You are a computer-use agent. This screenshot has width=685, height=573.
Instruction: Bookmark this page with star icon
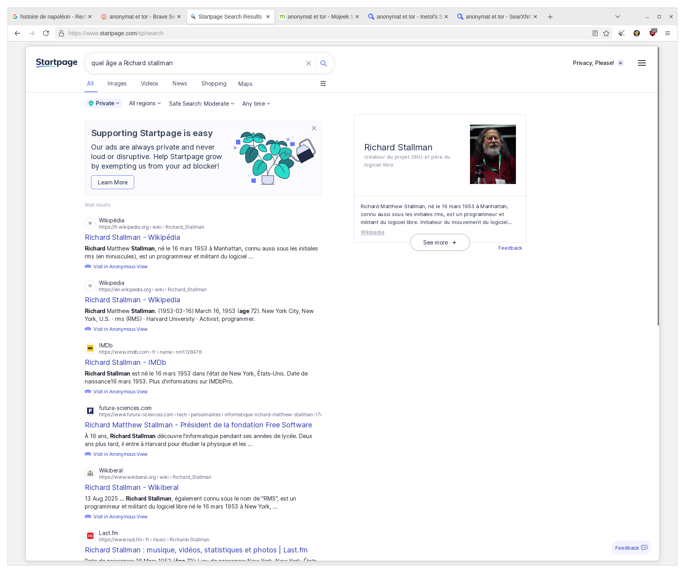click(606, 33)
